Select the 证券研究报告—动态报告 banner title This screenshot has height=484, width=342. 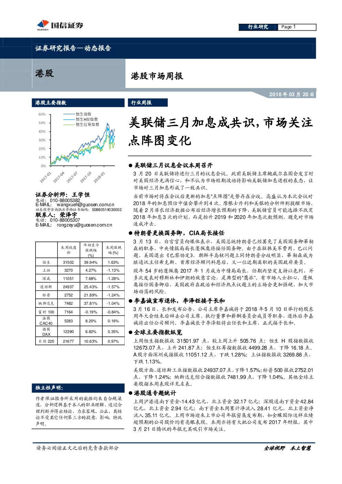pos(73,48)
